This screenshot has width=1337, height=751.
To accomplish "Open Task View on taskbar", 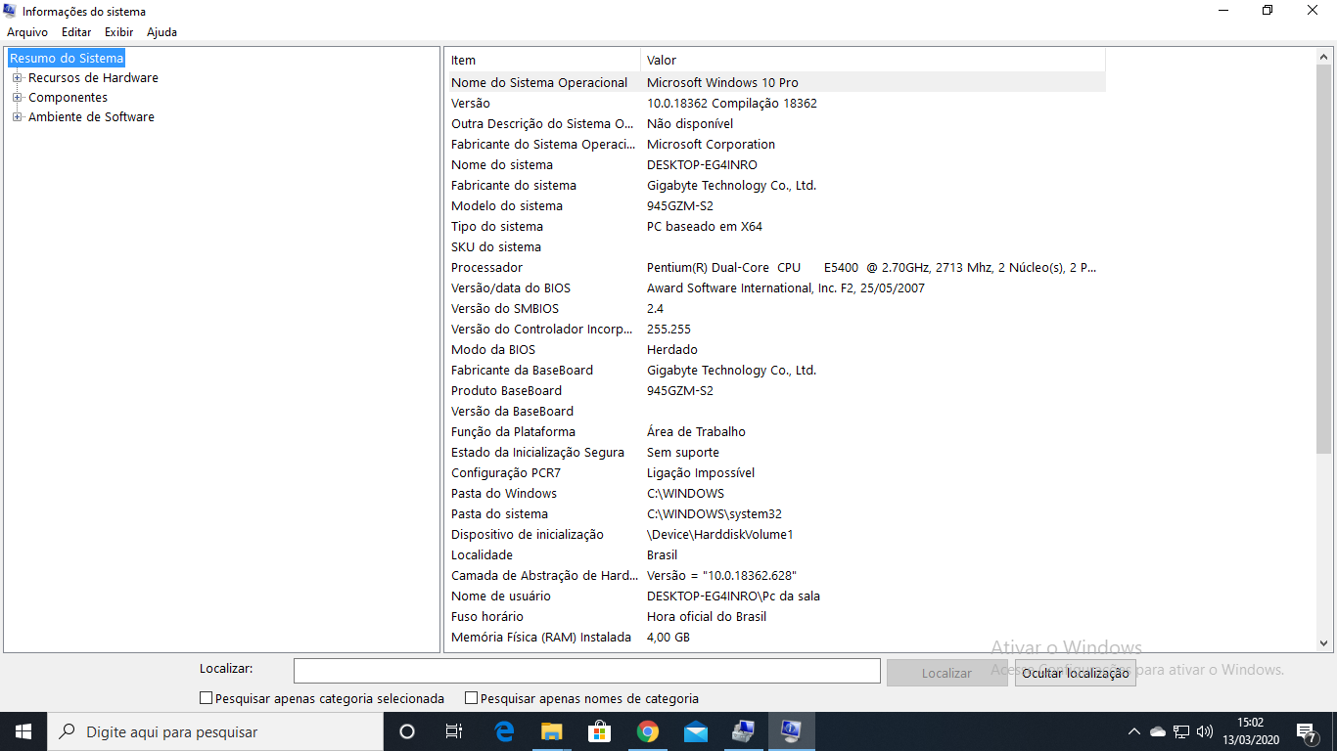I will tap(454, 731).
